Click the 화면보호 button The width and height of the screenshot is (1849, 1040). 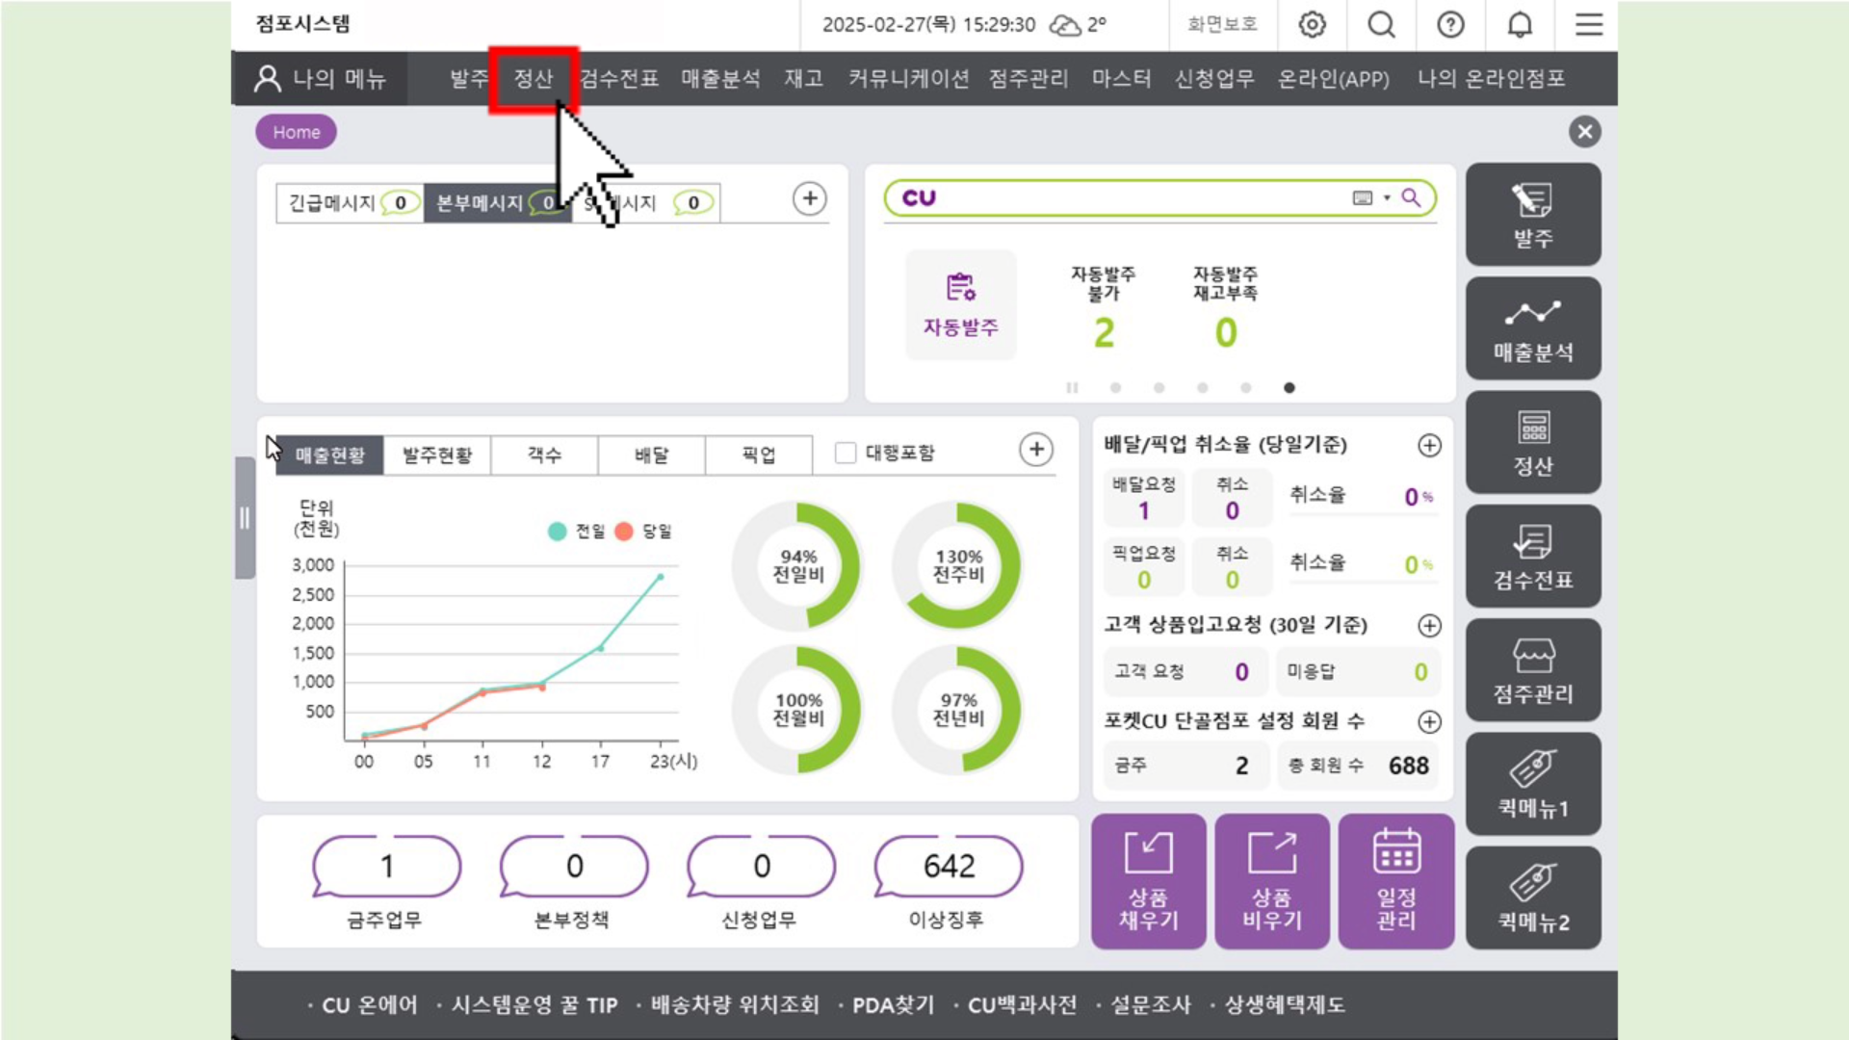pos(1222,25)
